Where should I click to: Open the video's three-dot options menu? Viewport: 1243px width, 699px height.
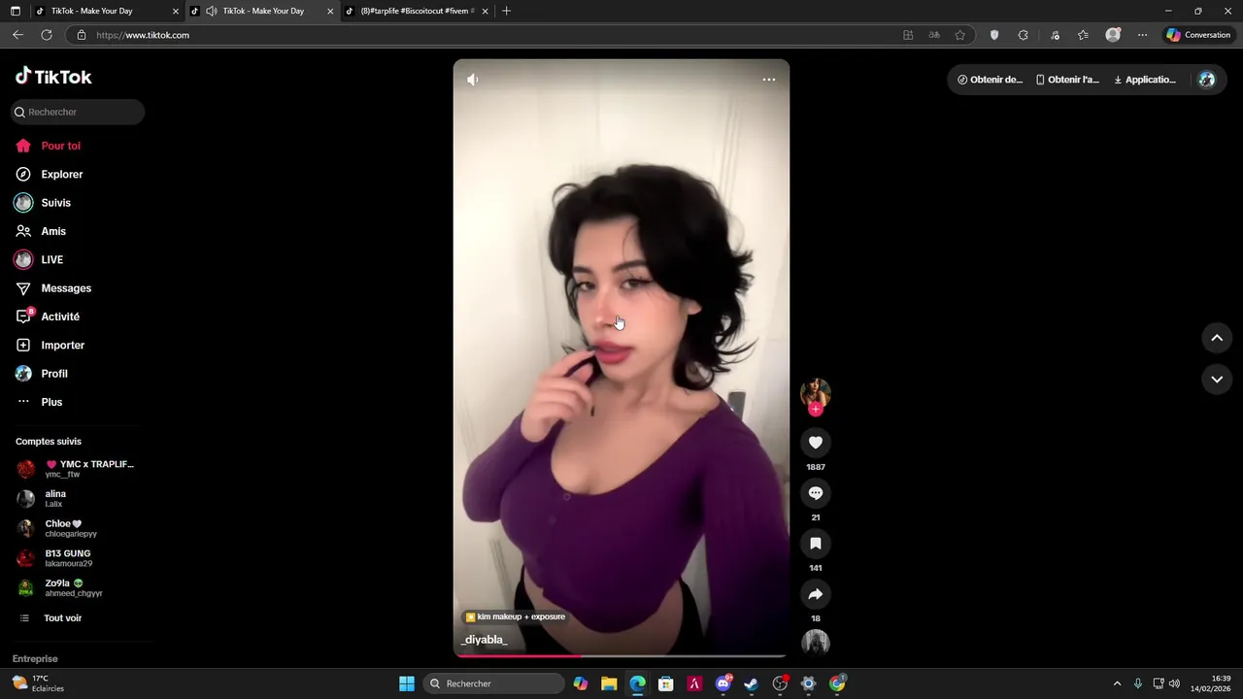[x=769, y=80]
